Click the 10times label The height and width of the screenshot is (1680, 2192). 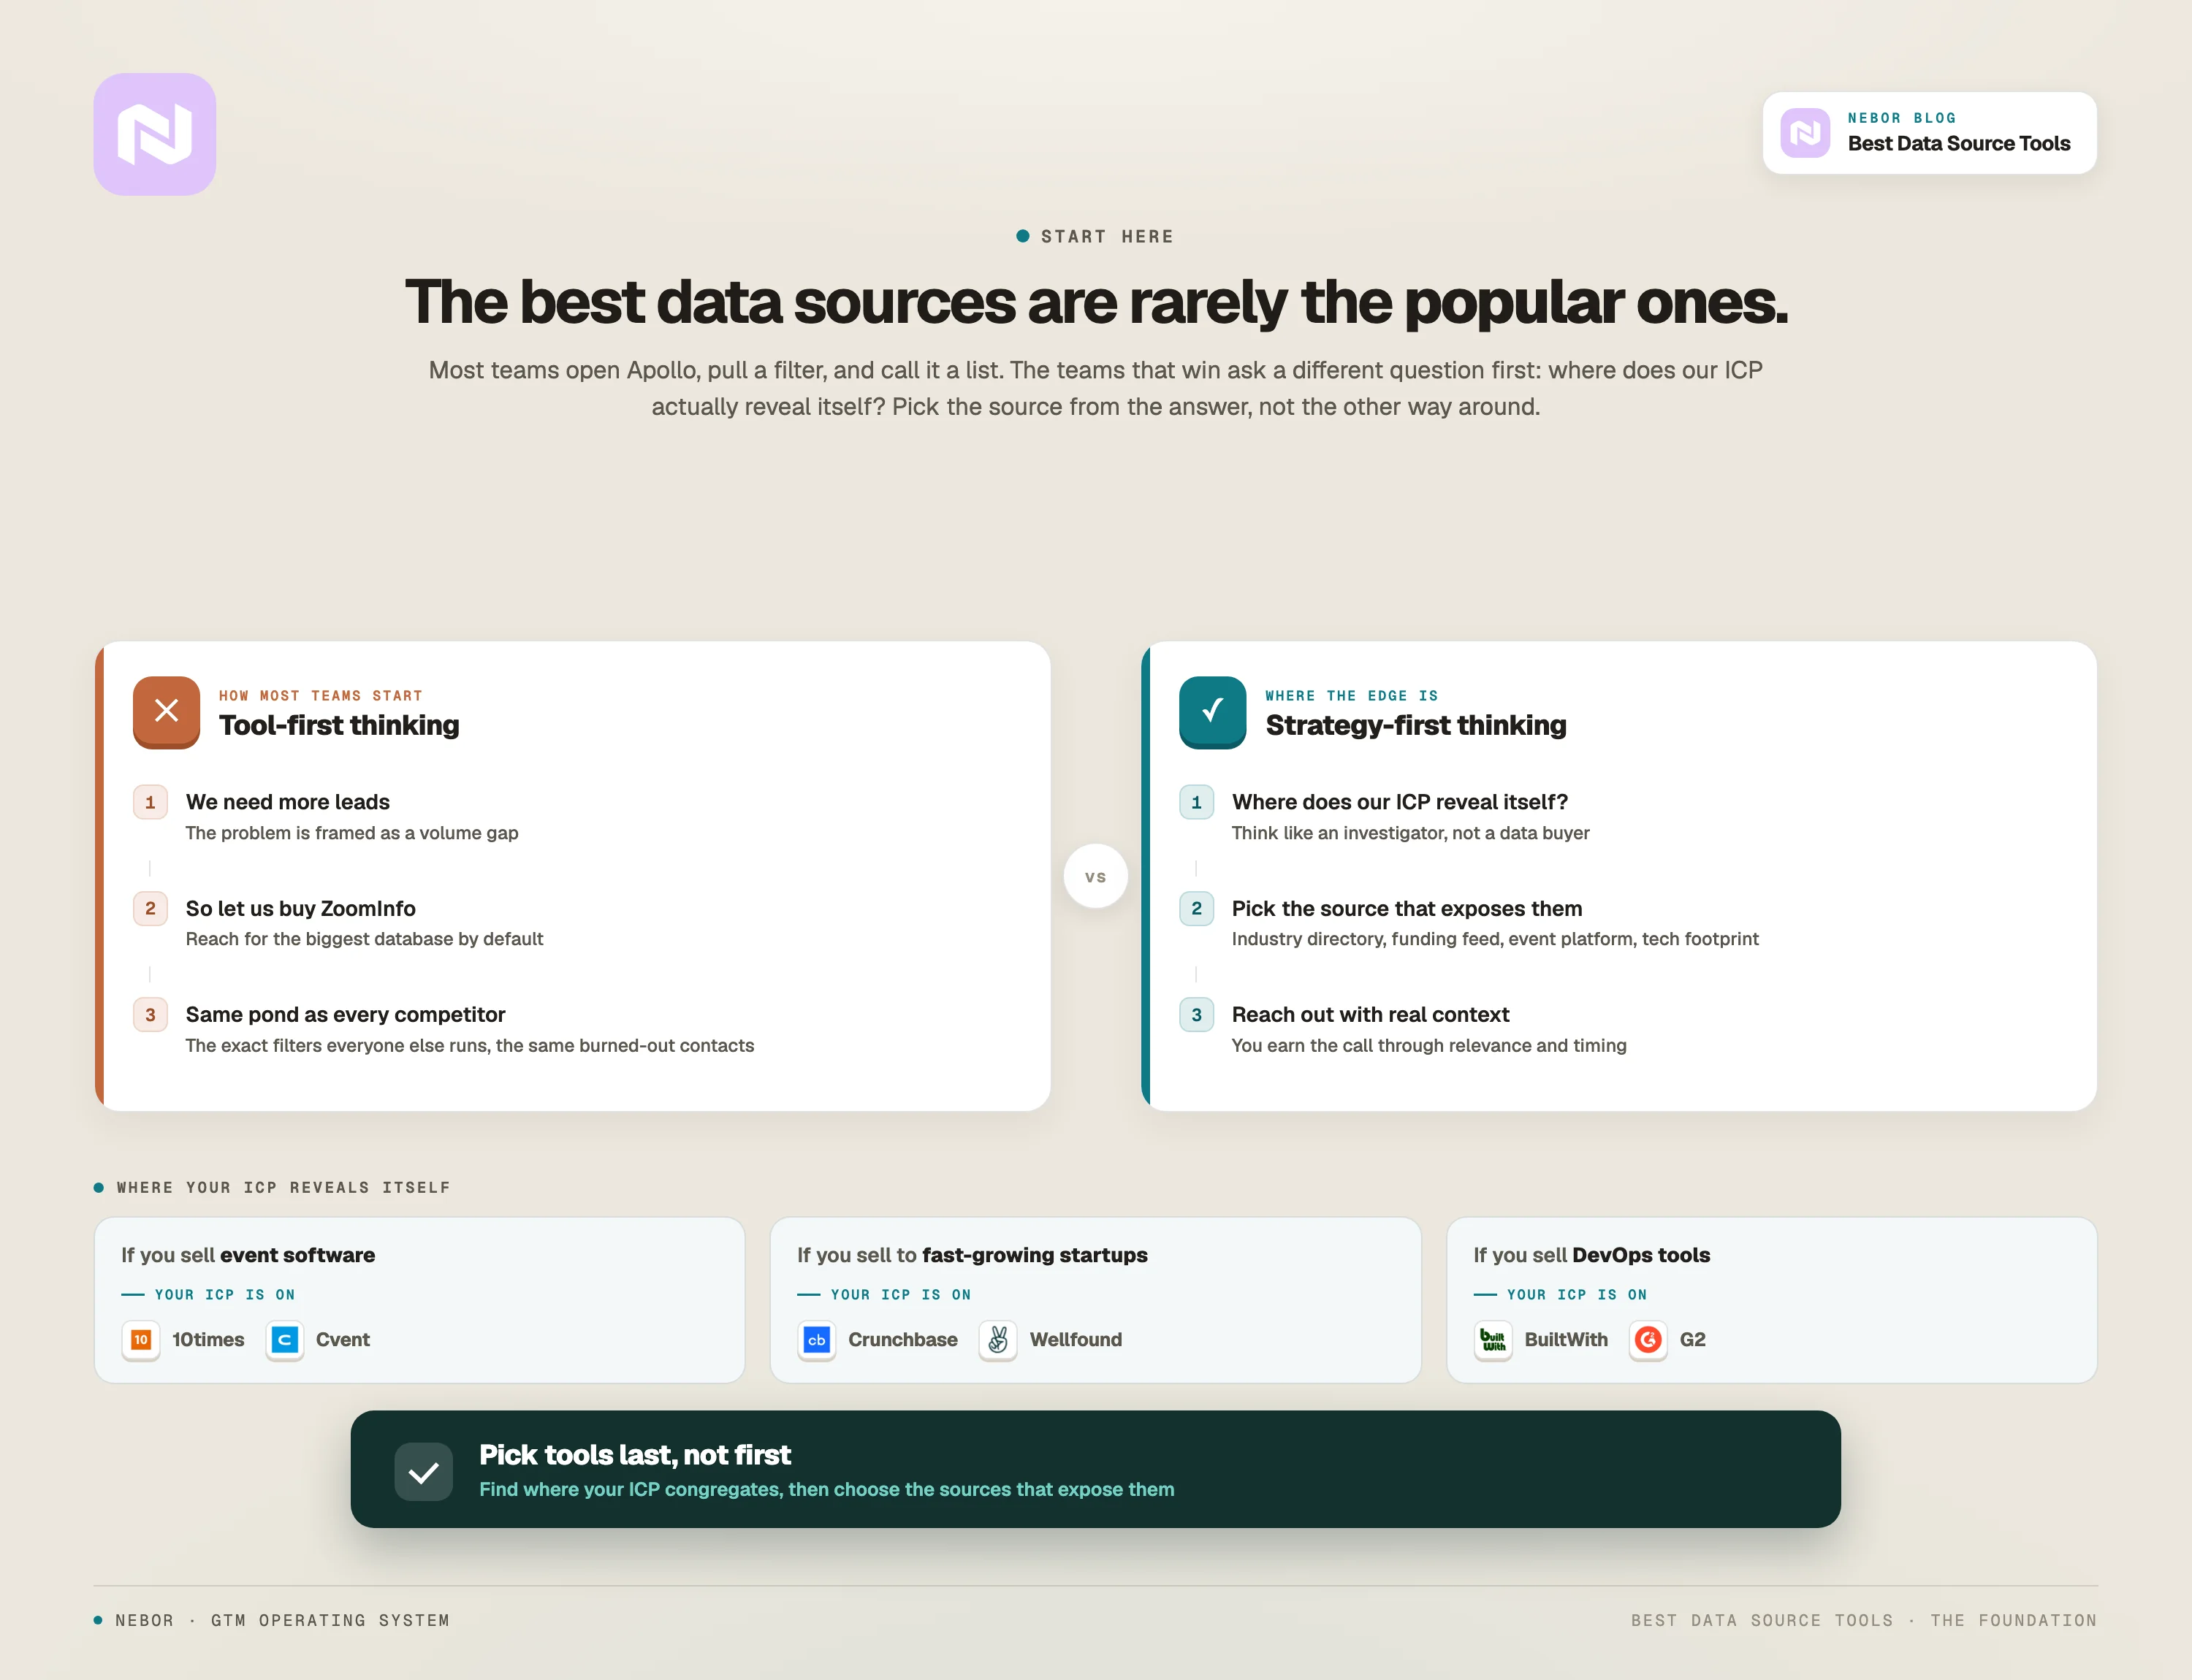click(x=208, y=1340)
